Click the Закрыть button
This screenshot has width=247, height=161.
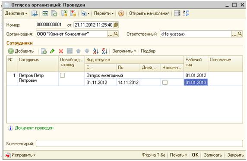pyautogui.click(x=235, y=155)
